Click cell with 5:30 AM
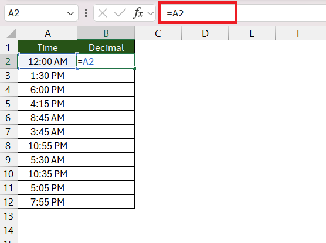 [x=47, y=160]
